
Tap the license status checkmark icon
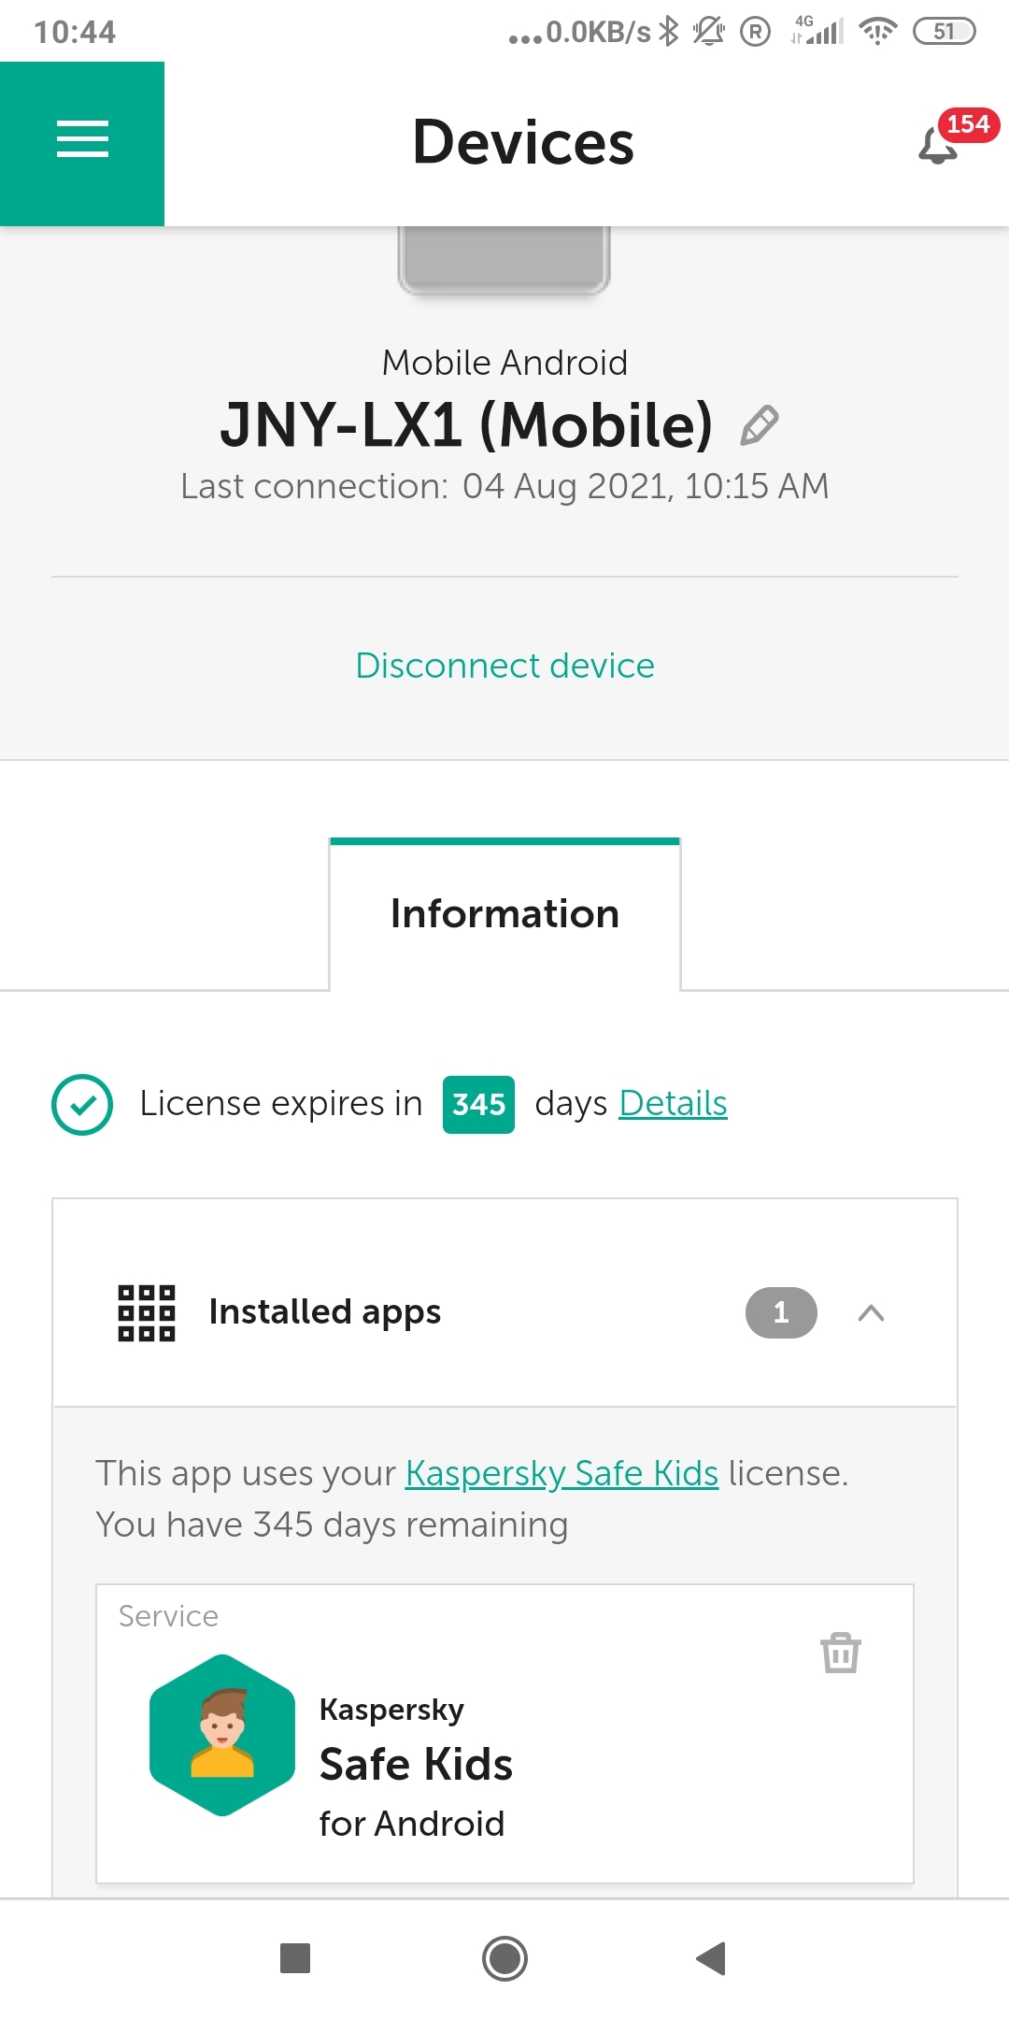point(82,1105)
